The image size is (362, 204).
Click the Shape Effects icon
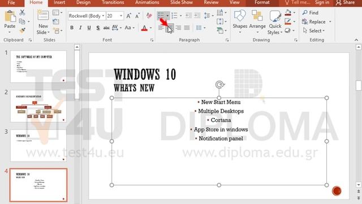pyautogui.click(x=288, y=31)
